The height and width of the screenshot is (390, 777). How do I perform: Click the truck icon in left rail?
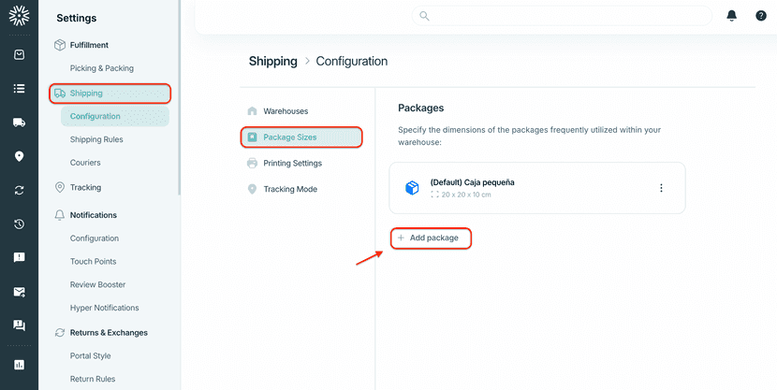click(x=19, y=123)
